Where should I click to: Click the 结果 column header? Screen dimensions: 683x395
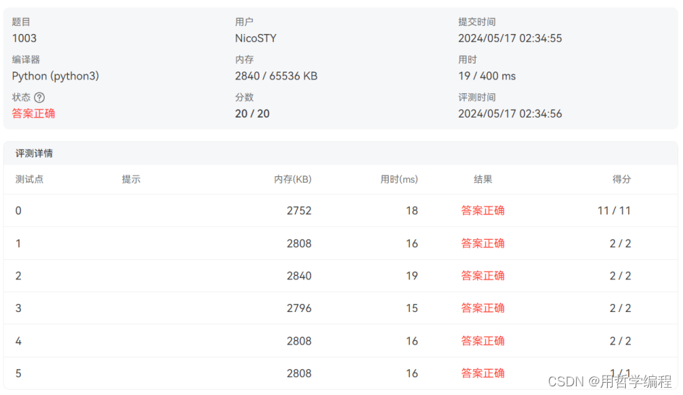coord(483,179)
